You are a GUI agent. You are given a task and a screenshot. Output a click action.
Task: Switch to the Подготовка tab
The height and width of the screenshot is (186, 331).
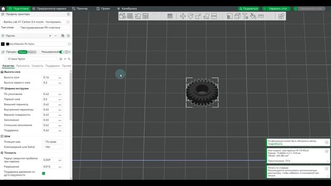click(x=19, y=9)
